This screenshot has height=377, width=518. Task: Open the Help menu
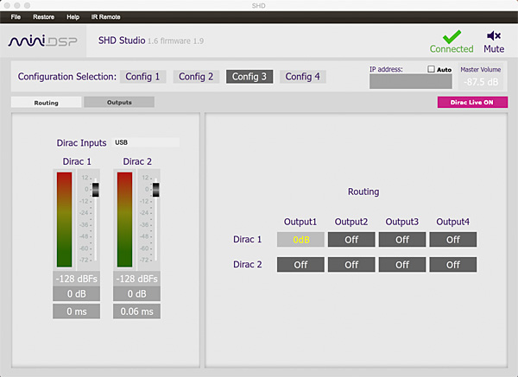pyautogui.click(x=73, y=17)
